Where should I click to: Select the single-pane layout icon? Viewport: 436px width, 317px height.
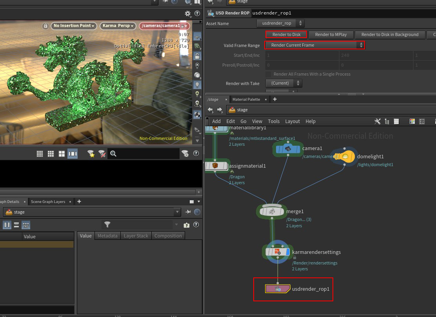point(73,153)
